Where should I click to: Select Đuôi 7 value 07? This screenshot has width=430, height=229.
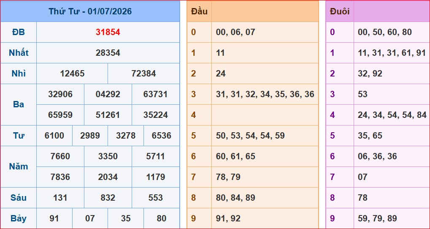[362, 177]
